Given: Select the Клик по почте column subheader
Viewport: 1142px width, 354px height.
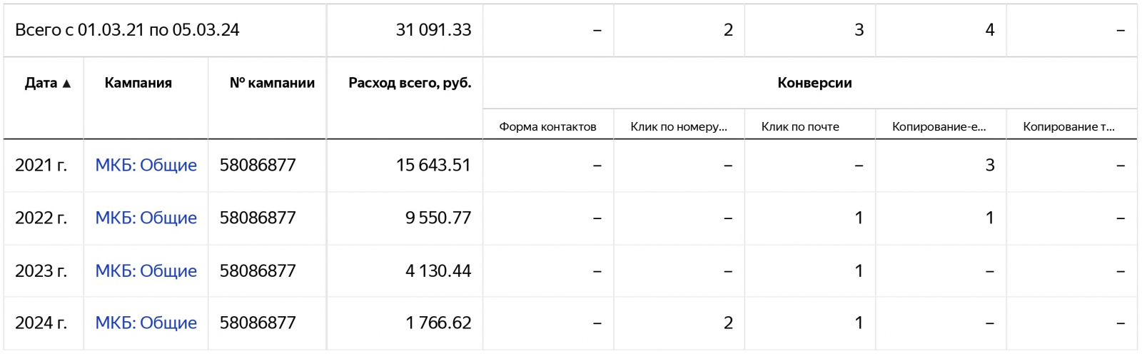Looking at the screenshot, I should click(x=800, y=126).
